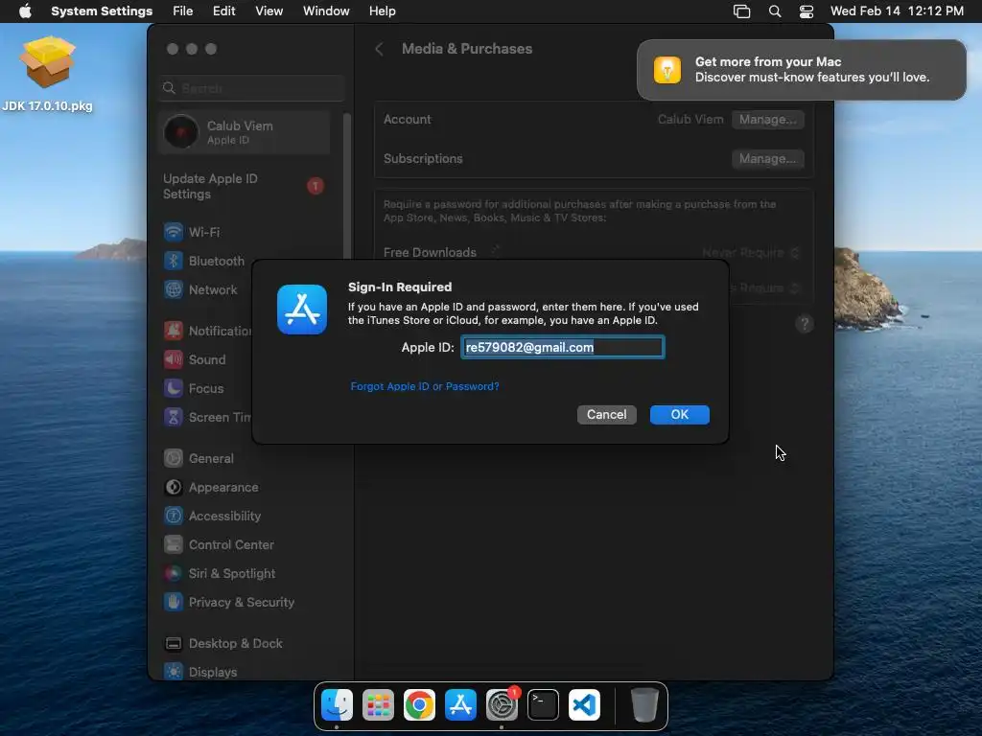Screen dimensions: 982x736
Task: Open the Edit menu
Action: click(223, 11)
